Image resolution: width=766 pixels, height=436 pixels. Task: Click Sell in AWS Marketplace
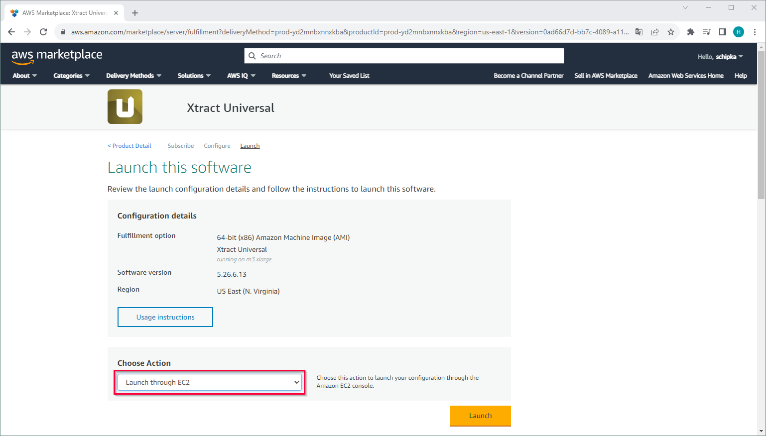coord(606,76)
